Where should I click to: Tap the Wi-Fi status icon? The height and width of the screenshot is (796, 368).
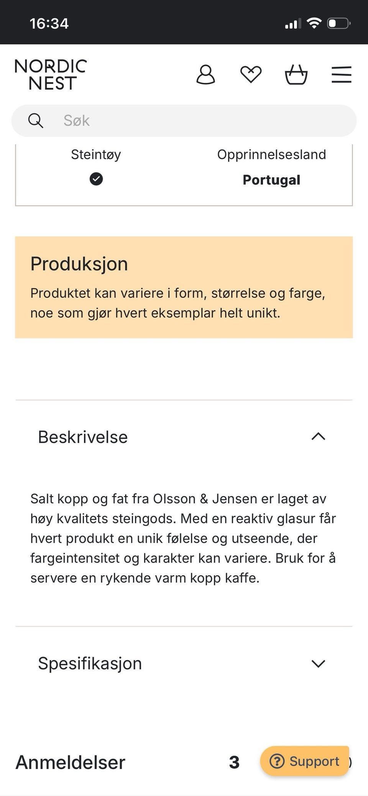(x=314, y=23)
